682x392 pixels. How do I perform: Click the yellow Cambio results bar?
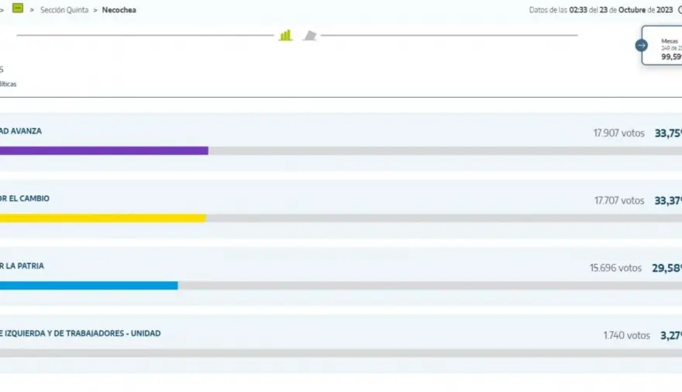(x=102, y=218)
